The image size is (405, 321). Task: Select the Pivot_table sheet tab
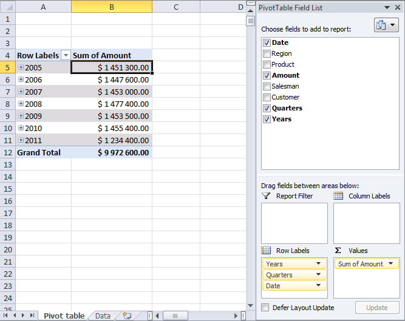point(64,316)
